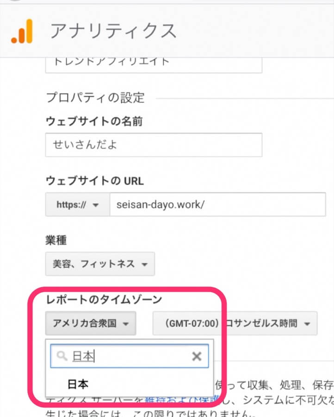Click the magnifier icon in country search
The width and height of the screenshot is (334, 417).
pos(62,356)
